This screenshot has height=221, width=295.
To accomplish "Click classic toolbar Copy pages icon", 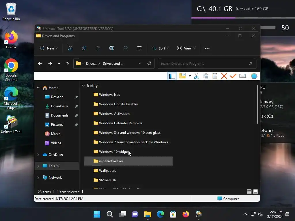I will click(x=206, y=76).
